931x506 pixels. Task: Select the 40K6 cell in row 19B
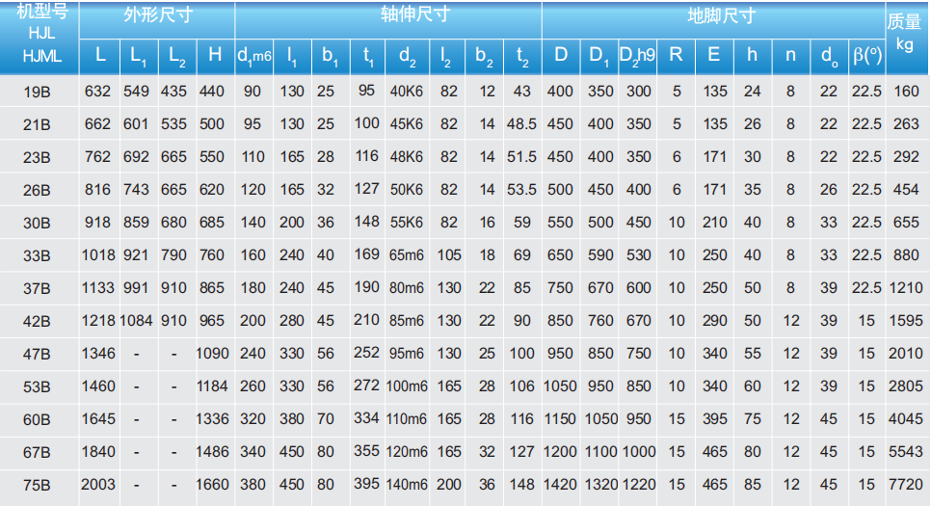click(x=406, y=92)
